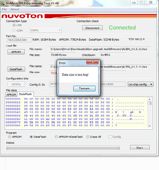Click Tamam to dismiss the error
The image size is (159, 170).
(84, 89)
